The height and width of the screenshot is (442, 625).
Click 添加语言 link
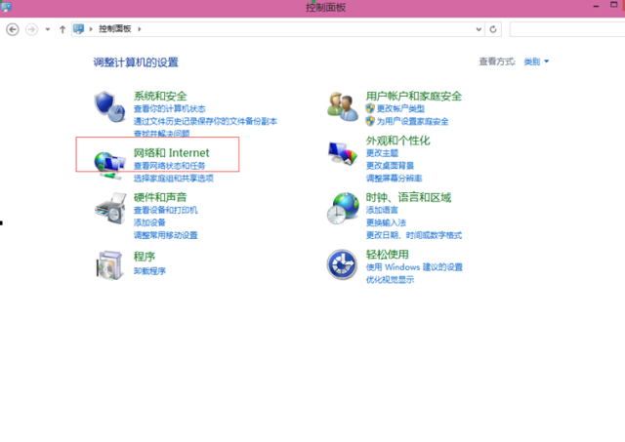coord(382,210)
